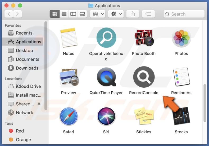Eject the Shared... volume
Screen dimensions: 209x146
[x=39, y=103]
